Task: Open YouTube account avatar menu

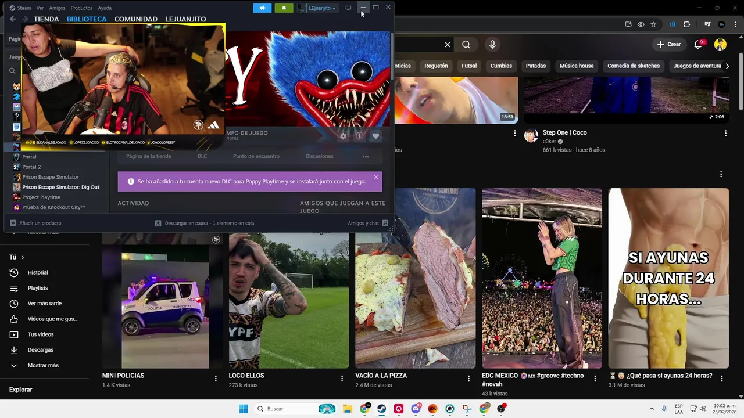Action: (x=720, y=45)
